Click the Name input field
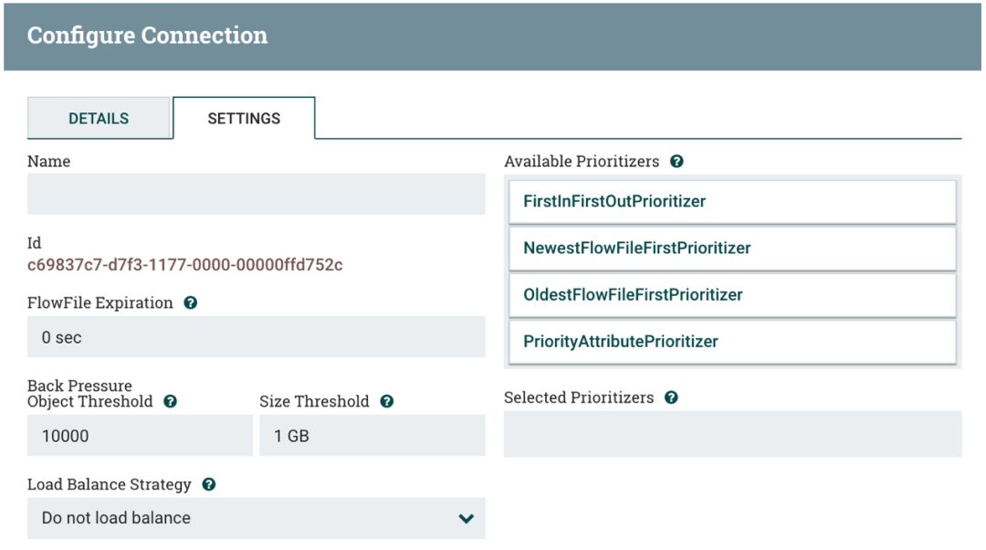The width and height of the screenshot is (986, 550). tap(256, 194)
